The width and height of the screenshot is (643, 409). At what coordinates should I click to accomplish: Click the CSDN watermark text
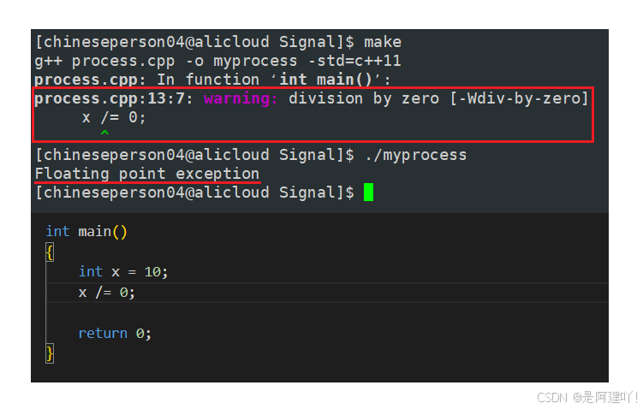pos(587,397)
